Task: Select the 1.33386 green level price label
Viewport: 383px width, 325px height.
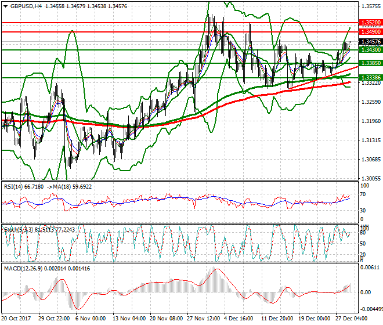Action: tap(371, 78)
